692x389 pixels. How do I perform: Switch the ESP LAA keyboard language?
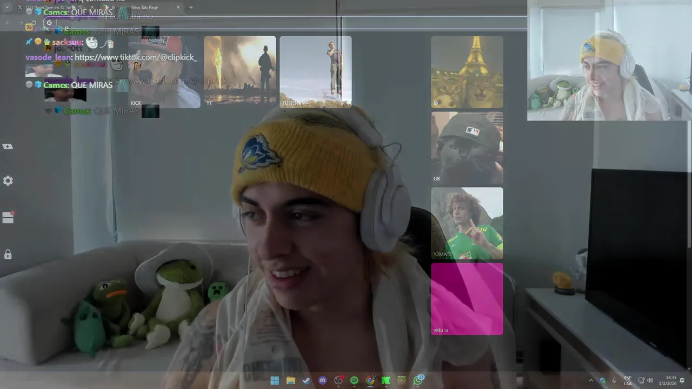(x=628, y=380)
